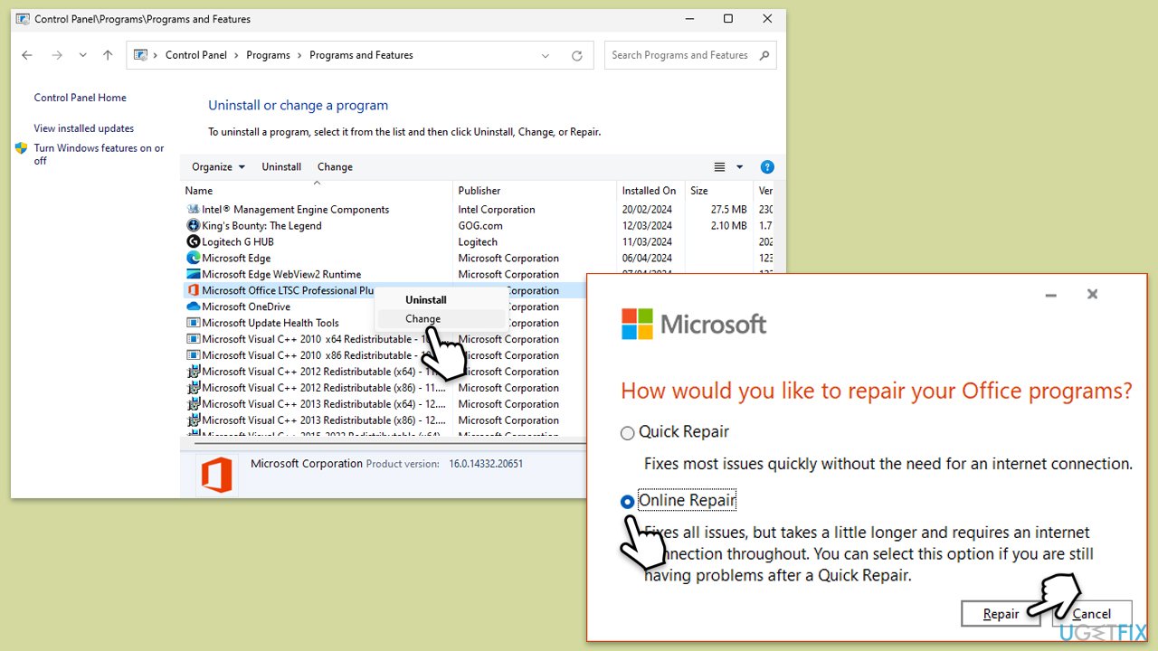Screen dimensions: 1158x651
Task: Go up one level with up arrow
Action: click(108, 55)
